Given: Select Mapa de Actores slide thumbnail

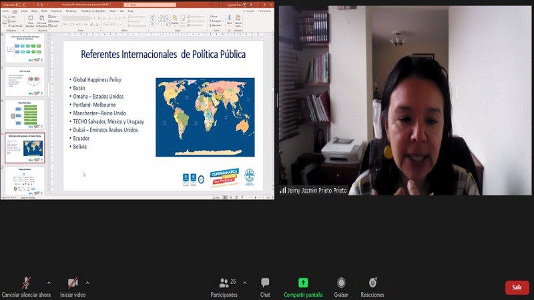Looking at the screenshot, I should [x=25, y=180].
